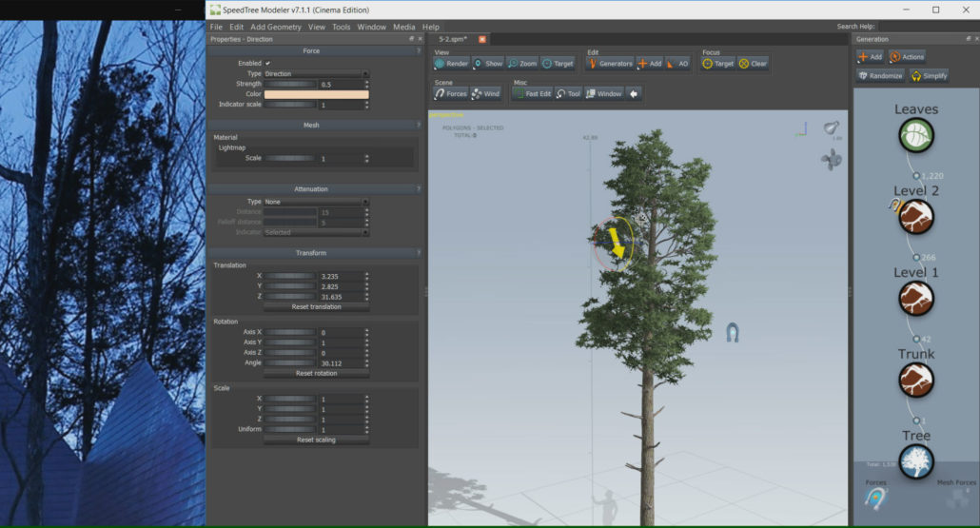Viewport: 980px width, 528px height.
Task: Click the Strength slider
Action: click(x=290, y=84)
